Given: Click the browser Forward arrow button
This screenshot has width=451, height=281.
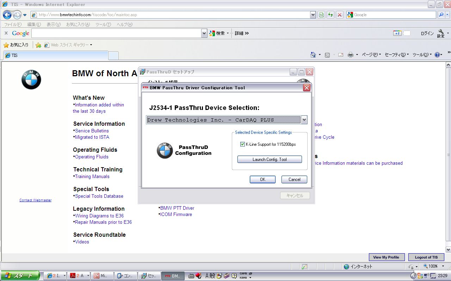Looking at the screenshot, I should tap(17, 15).
